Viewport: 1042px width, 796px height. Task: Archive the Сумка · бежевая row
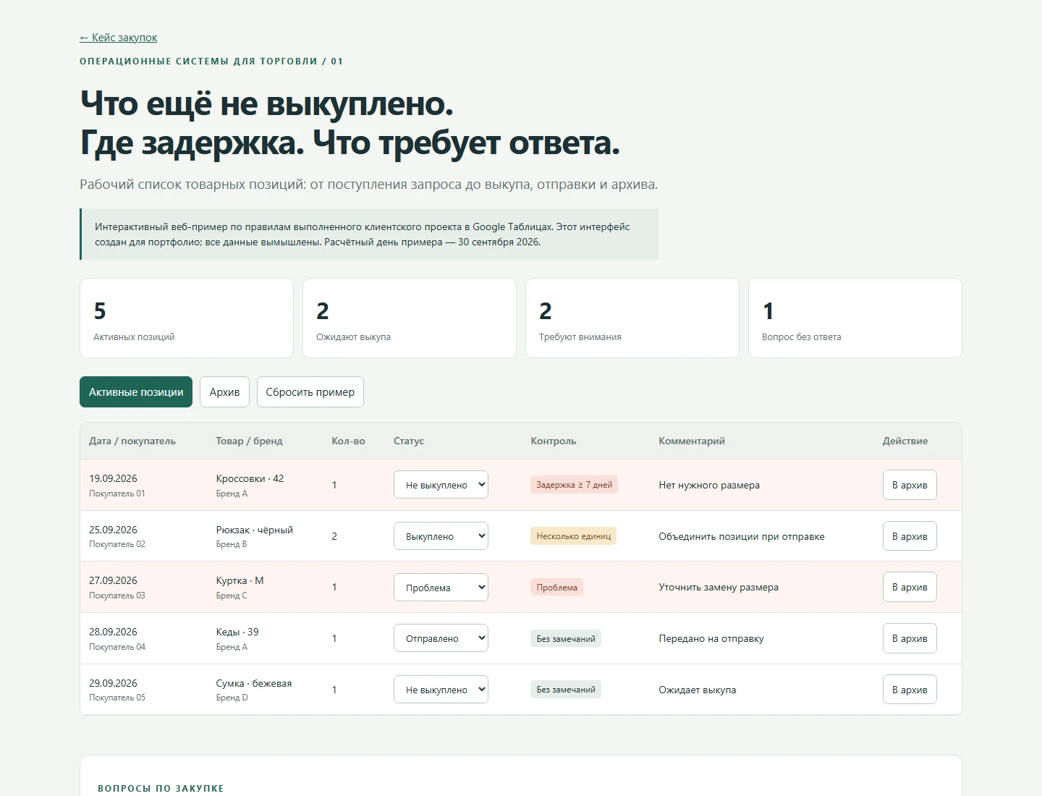tap(910, 690)
